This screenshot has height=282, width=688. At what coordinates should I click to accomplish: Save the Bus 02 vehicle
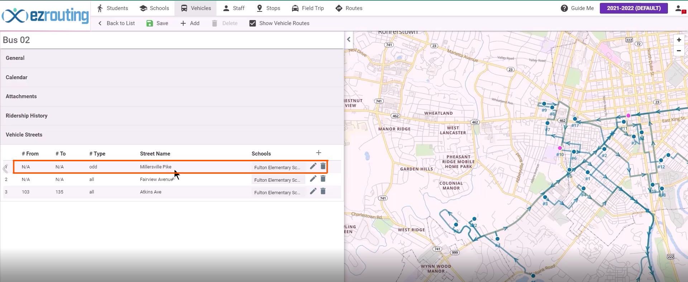tap(157, 23)
